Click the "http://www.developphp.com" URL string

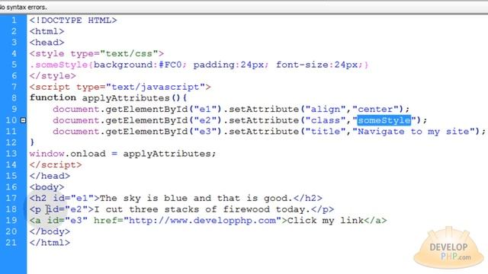[202, 220]
